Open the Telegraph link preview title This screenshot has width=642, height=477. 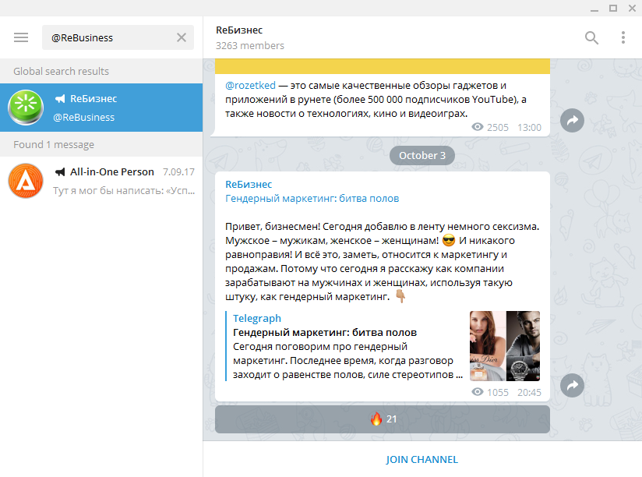(325, 332)
